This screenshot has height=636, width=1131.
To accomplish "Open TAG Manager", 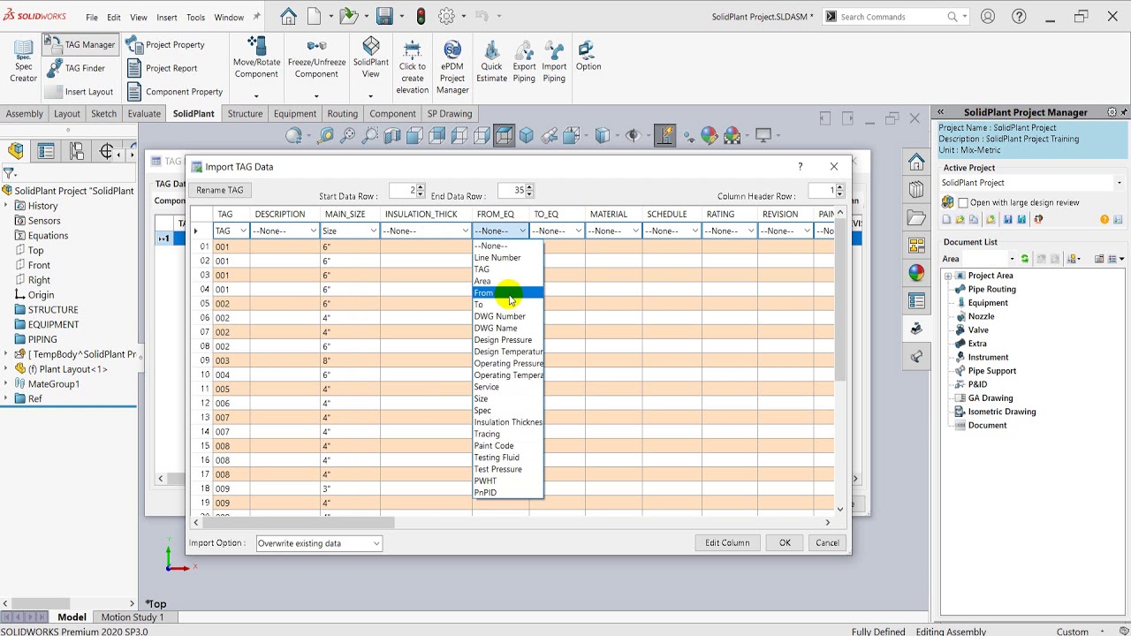I will point(80,44).
